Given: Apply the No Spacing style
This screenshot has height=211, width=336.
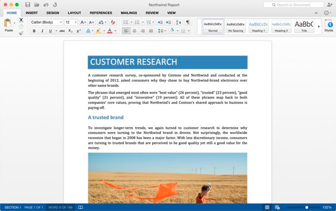Looking at the screenshot, I should [x=236, y=26].
